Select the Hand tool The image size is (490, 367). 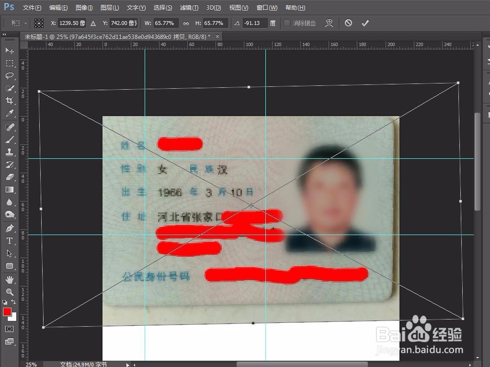(9, 279)
